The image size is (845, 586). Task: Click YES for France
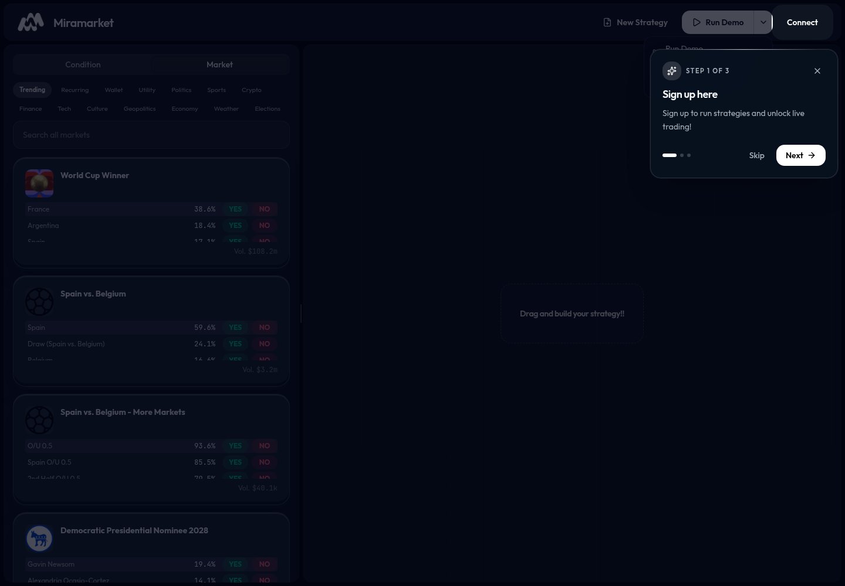point(235,209)
